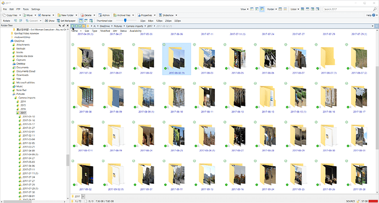Toggle the highlighted thumbnail display option by Set Wallpaper
This screenshot has height=203, width=379.
[x=81, y=21]
